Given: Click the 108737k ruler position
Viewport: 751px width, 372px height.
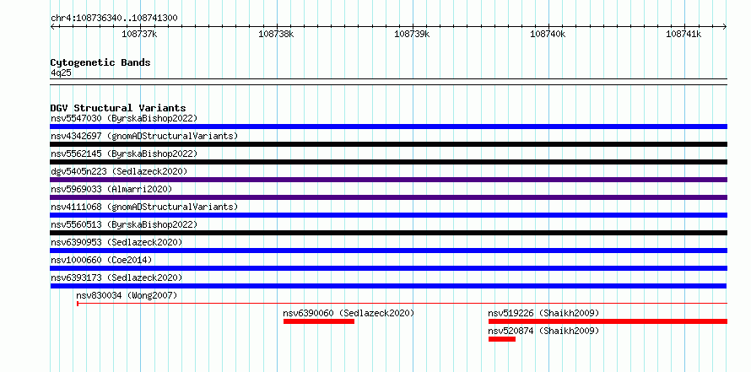Looking at the screenshot, I should 139,34.
